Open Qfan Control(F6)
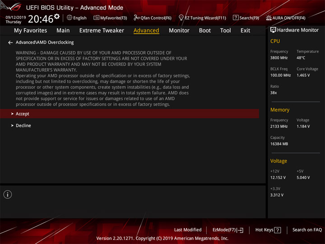The height and width of the screenshot is (244, 325). pos(156,18)
